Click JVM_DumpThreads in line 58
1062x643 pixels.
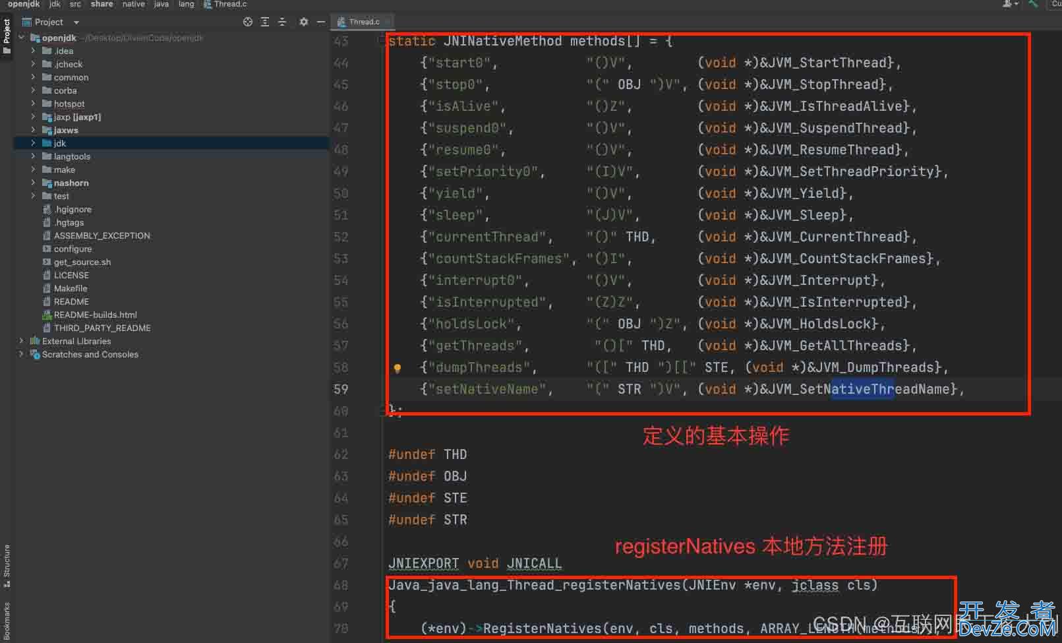pos(875,367)
